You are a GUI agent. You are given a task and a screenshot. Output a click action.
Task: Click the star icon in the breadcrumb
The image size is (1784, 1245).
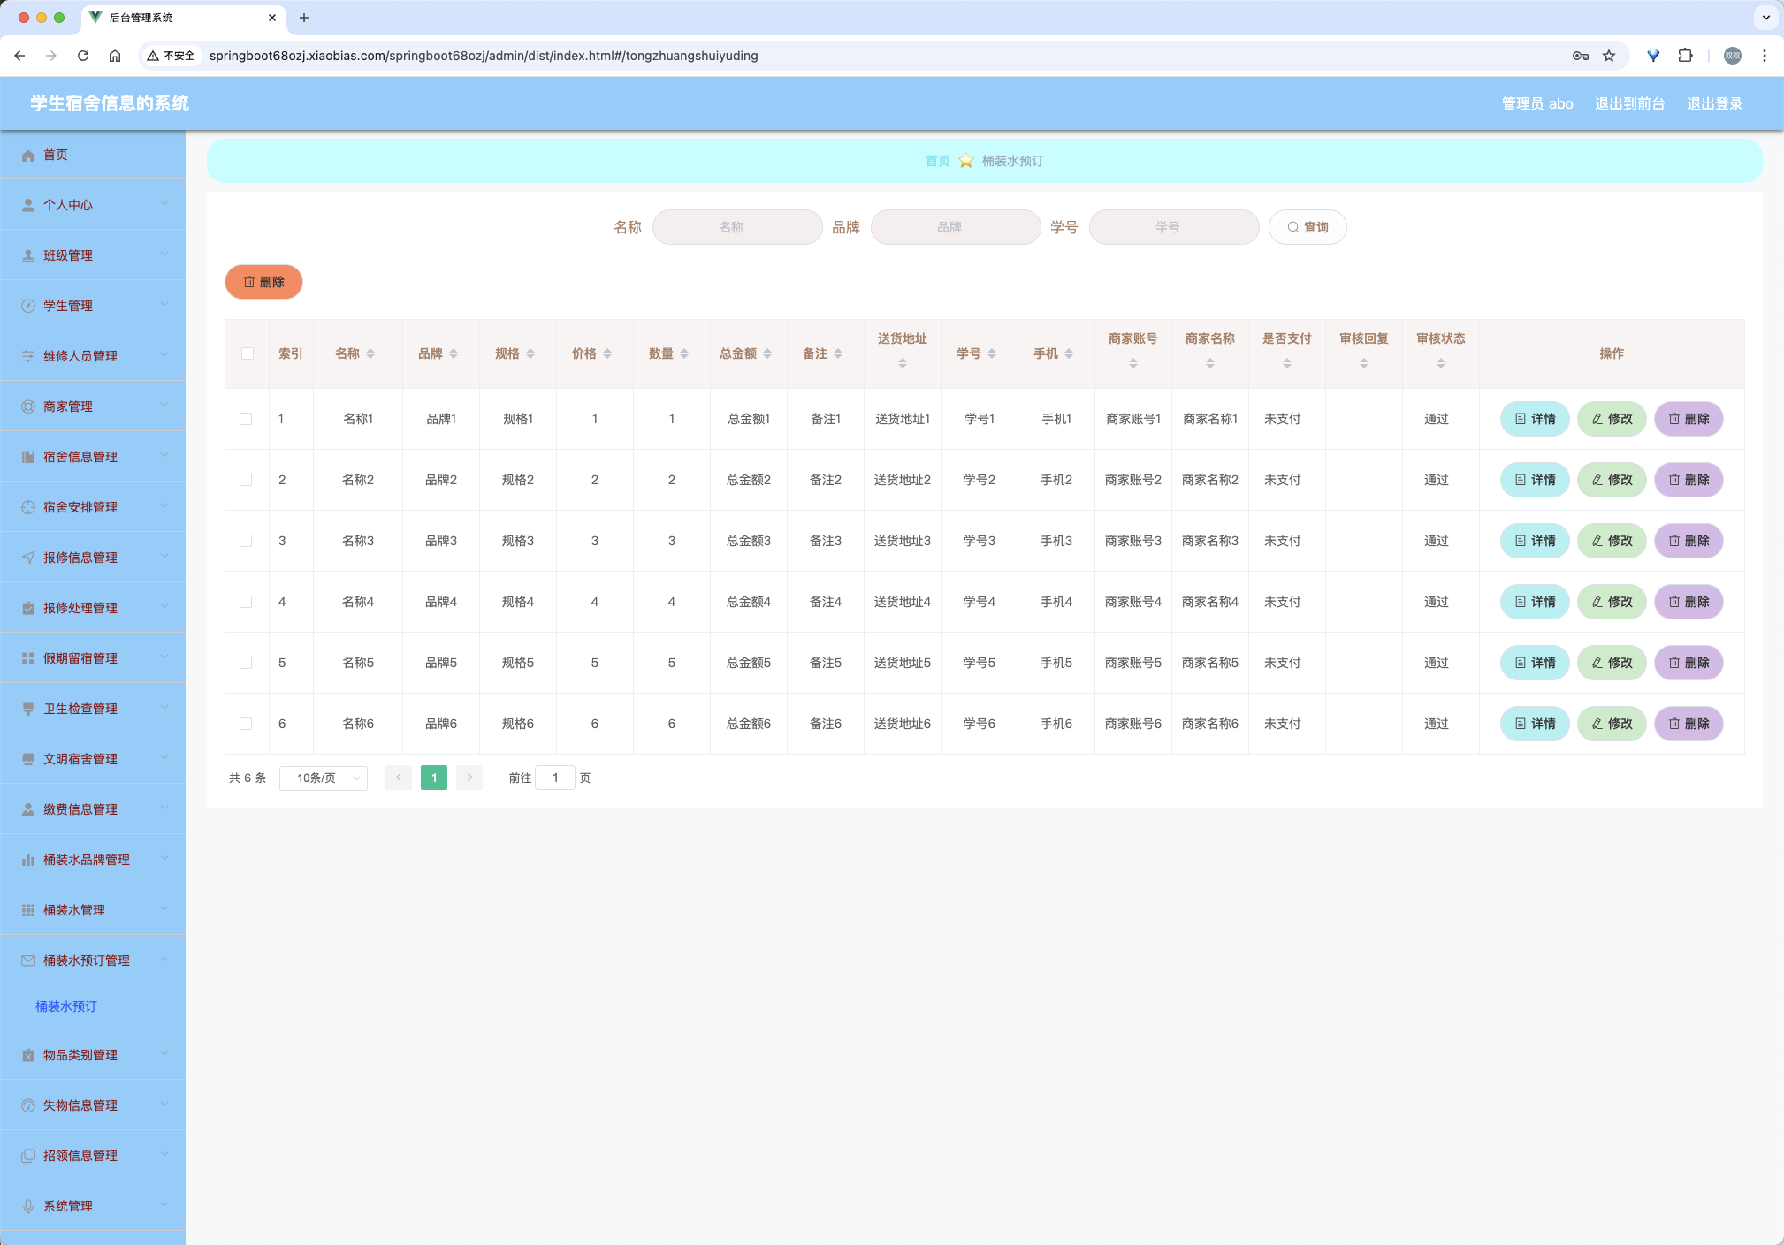[965, 161]
